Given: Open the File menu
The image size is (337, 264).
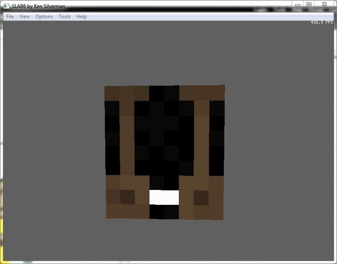Looking at the screenshot, I should coord(10,17).
